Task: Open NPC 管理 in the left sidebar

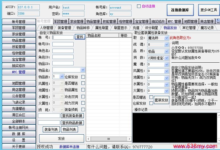Action: tap(19, 72)
